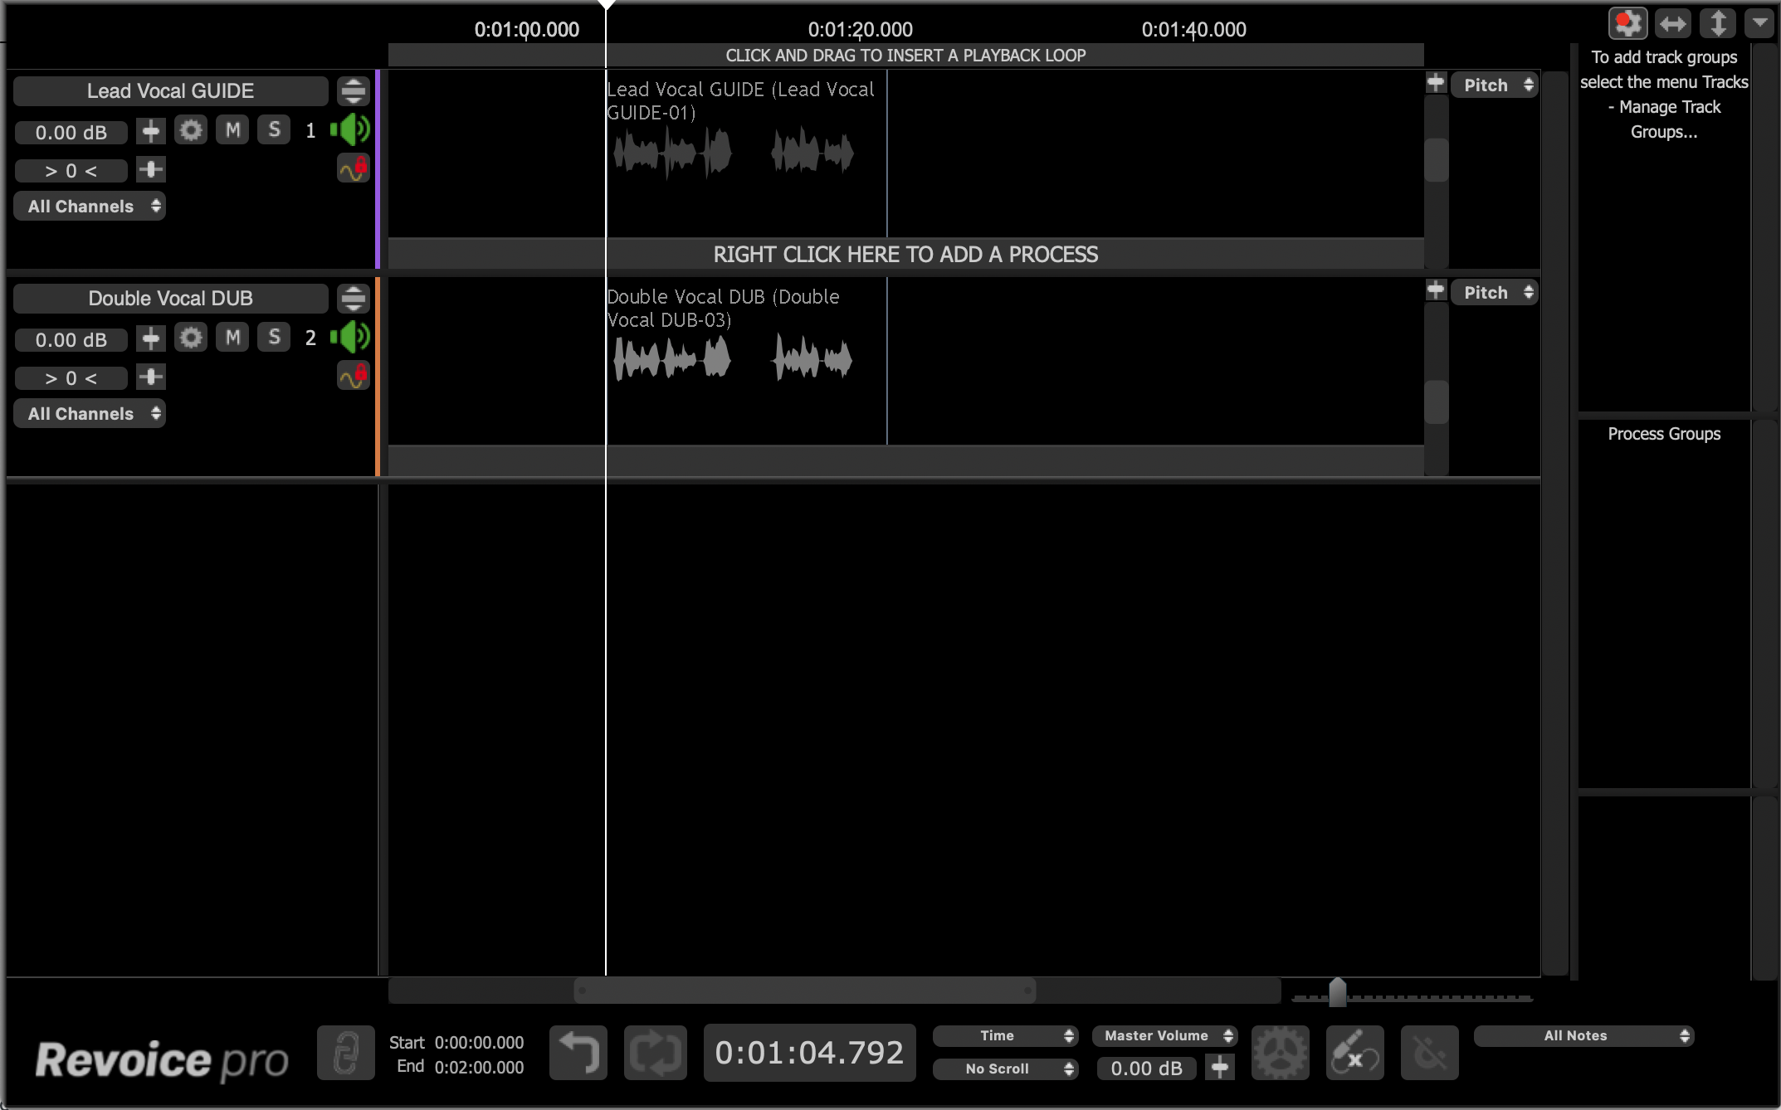Solo the Double Vocal DUB track
The image size is (1781, 1110).
[274, 338]
